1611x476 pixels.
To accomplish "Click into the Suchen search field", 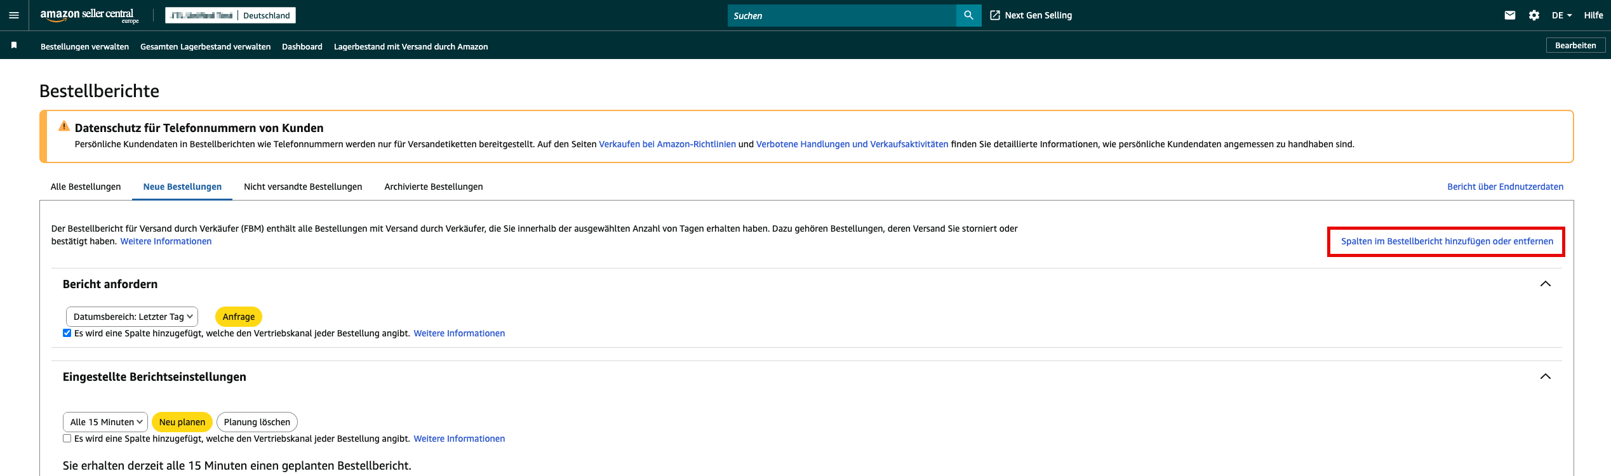I will (x=841, y=15).
